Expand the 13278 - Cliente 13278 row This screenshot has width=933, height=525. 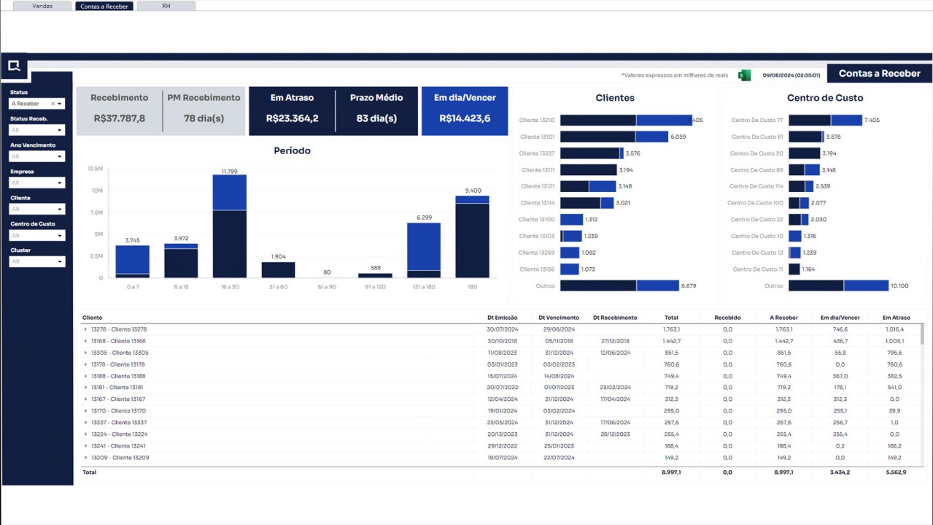coord(85,329)
